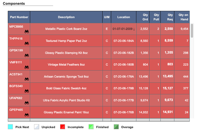The width and height of the screenshot is (197, 134).
Task: Click location 07-20-06-178A
Action: (x=124, y=76)
